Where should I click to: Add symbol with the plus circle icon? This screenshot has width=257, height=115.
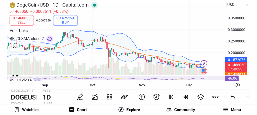(142, 97)
